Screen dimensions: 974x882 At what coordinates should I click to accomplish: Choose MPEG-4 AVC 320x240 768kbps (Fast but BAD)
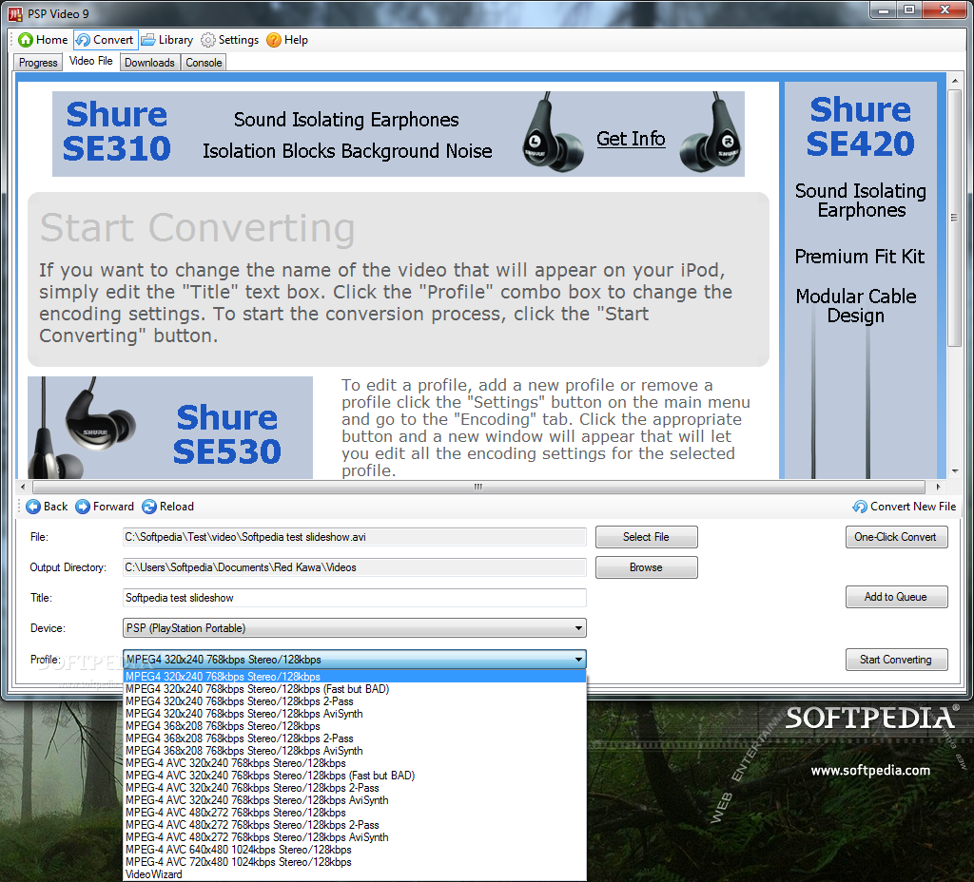[x=355, y=776]
